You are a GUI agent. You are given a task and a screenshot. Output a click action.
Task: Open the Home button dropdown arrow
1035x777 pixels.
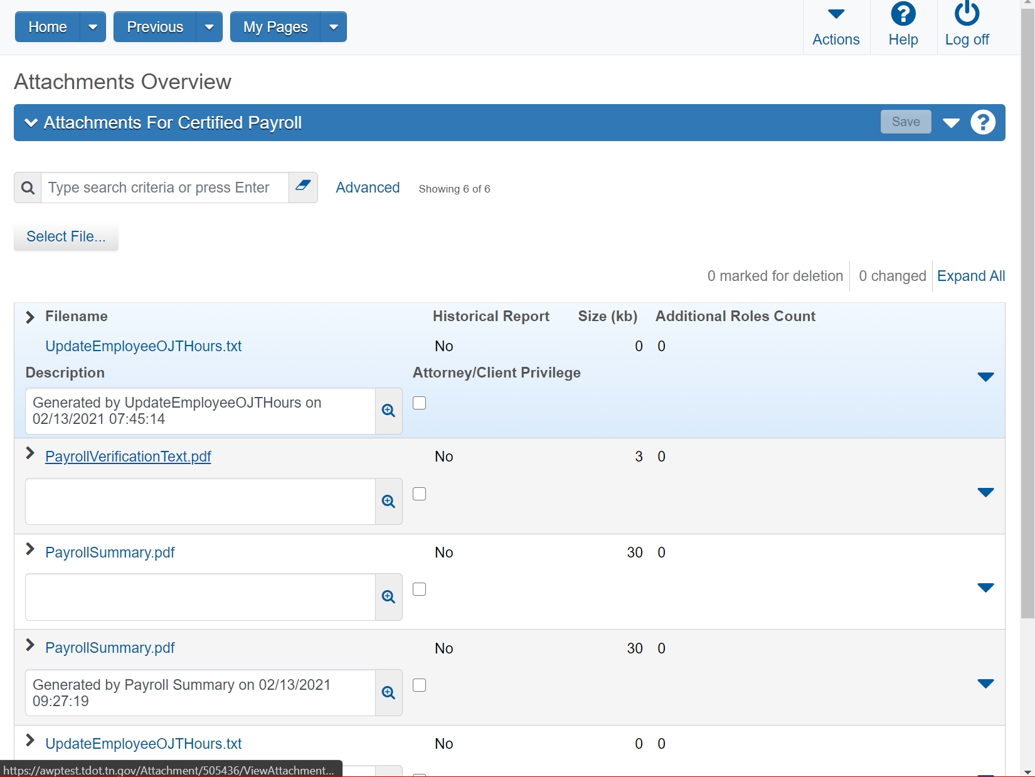pyautogui.click(x=93, y=27)
